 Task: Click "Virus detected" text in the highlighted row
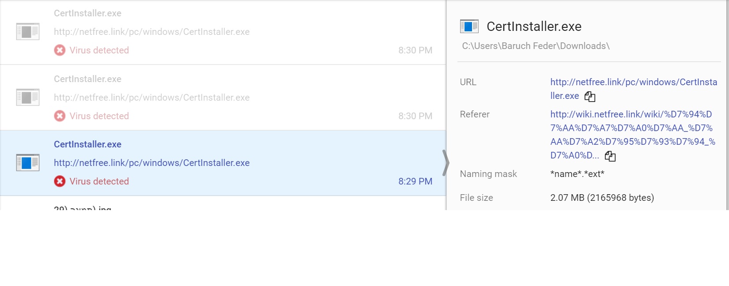pyautogui.click(x=99, y=181)
